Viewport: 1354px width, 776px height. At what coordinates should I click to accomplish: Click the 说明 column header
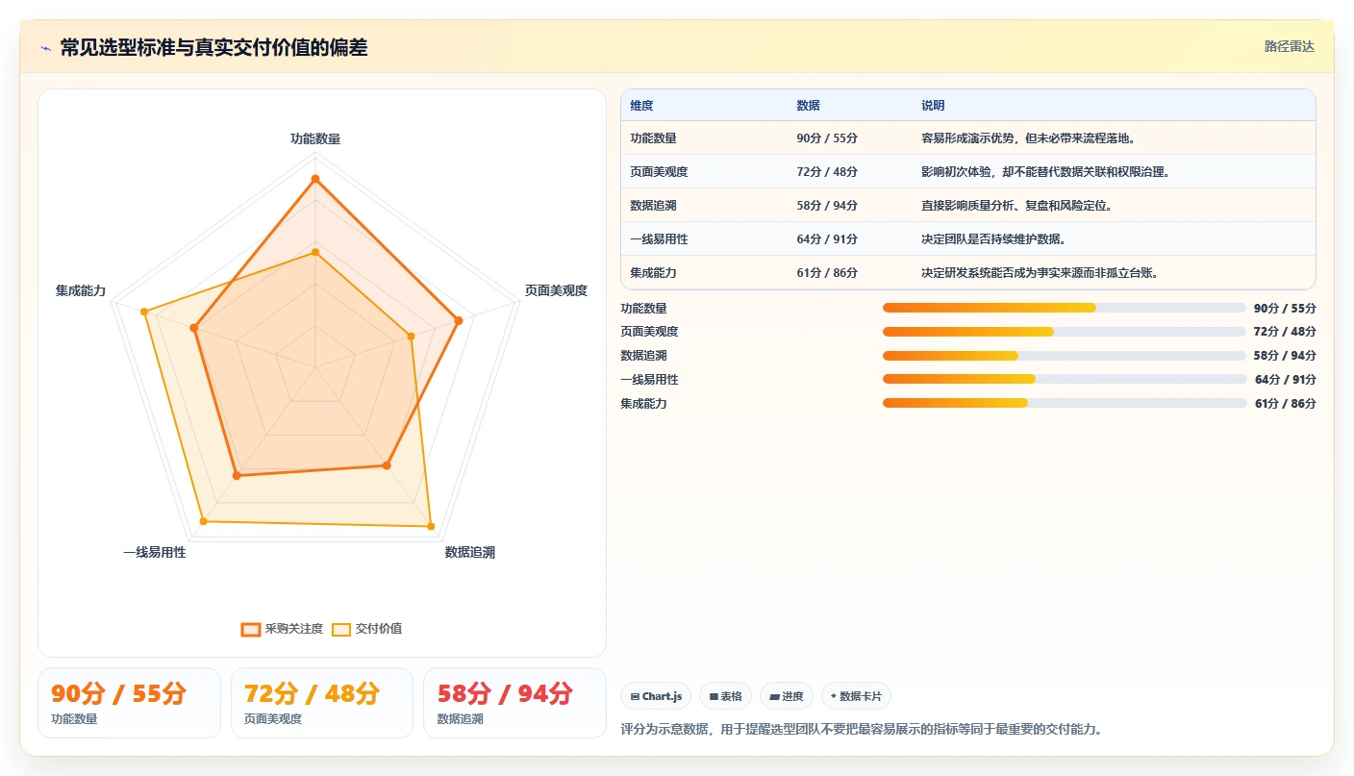[x=933, y=106]
